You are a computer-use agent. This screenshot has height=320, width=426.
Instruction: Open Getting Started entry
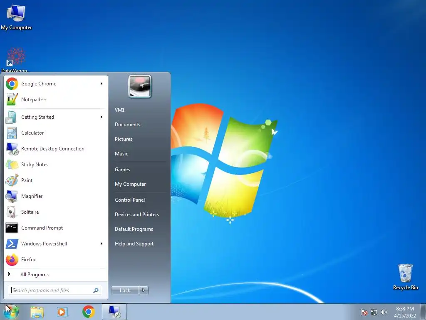[x=56, y=117]
